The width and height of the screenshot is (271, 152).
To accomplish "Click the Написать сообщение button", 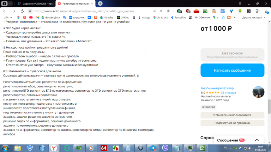I will click(232, 70).
